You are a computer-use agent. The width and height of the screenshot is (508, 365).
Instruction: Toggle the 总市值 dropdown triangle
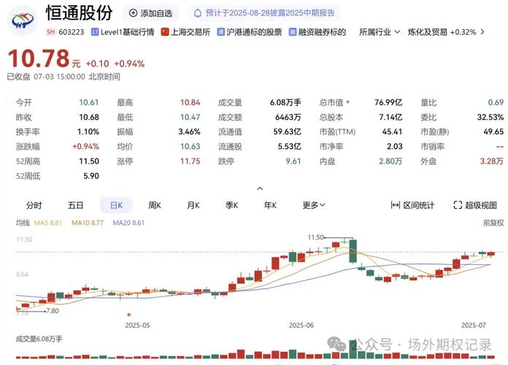pyautogui.click(x=348, y=102)
